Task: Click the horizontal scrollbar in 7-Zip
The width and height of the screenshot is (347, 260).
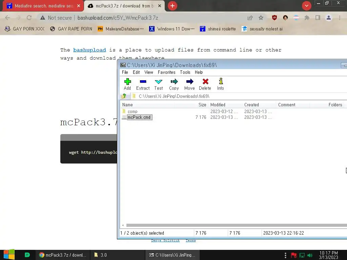Action: 237,225
